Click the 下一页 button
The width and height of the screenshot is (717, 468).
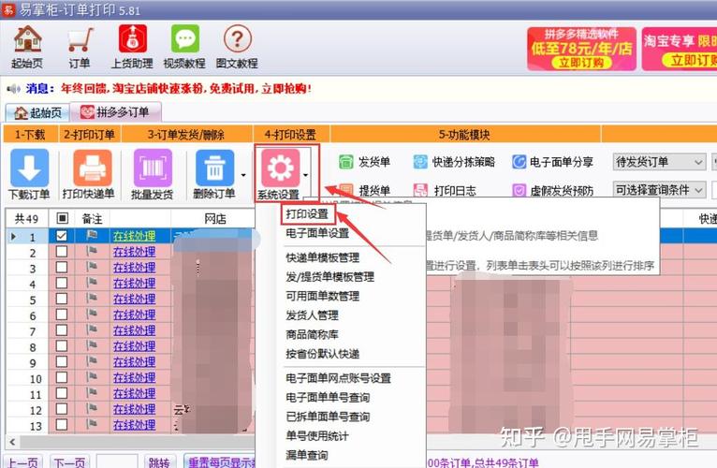[x=69, y=462]
